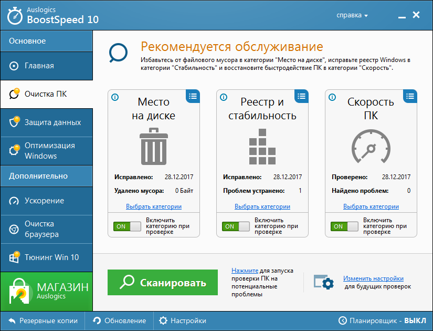The width and height of the screenshot is (433, 331).
Task: Click the backup arrow icon in the bottom bar
Action: [x=12, y=321]
